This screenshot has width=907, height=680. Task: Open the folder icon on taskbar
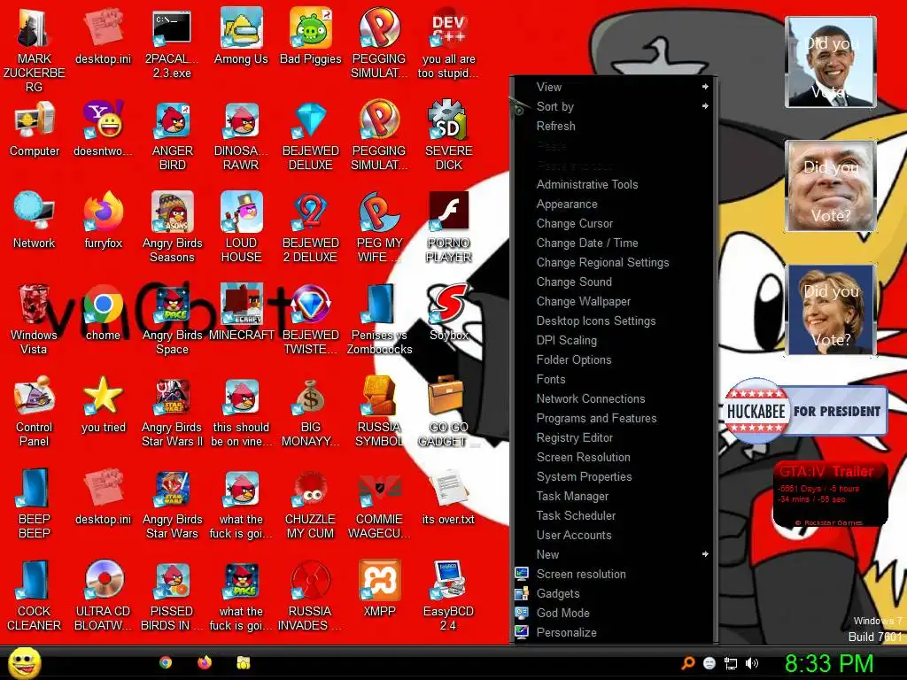point(244,662)
